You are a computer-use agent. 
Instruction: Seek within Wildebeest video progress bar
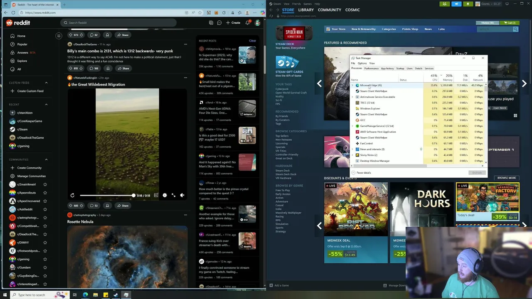107,195
